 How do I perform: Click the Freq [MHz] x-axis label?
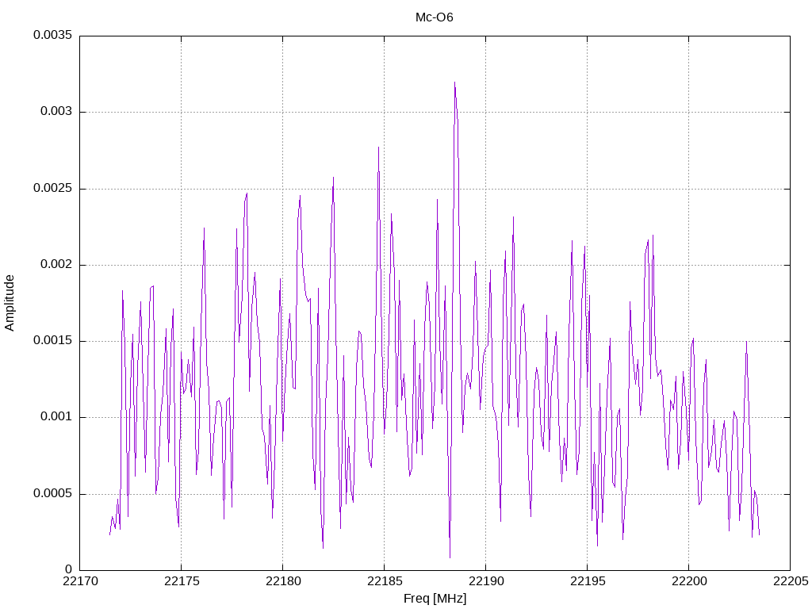[435, 598]
